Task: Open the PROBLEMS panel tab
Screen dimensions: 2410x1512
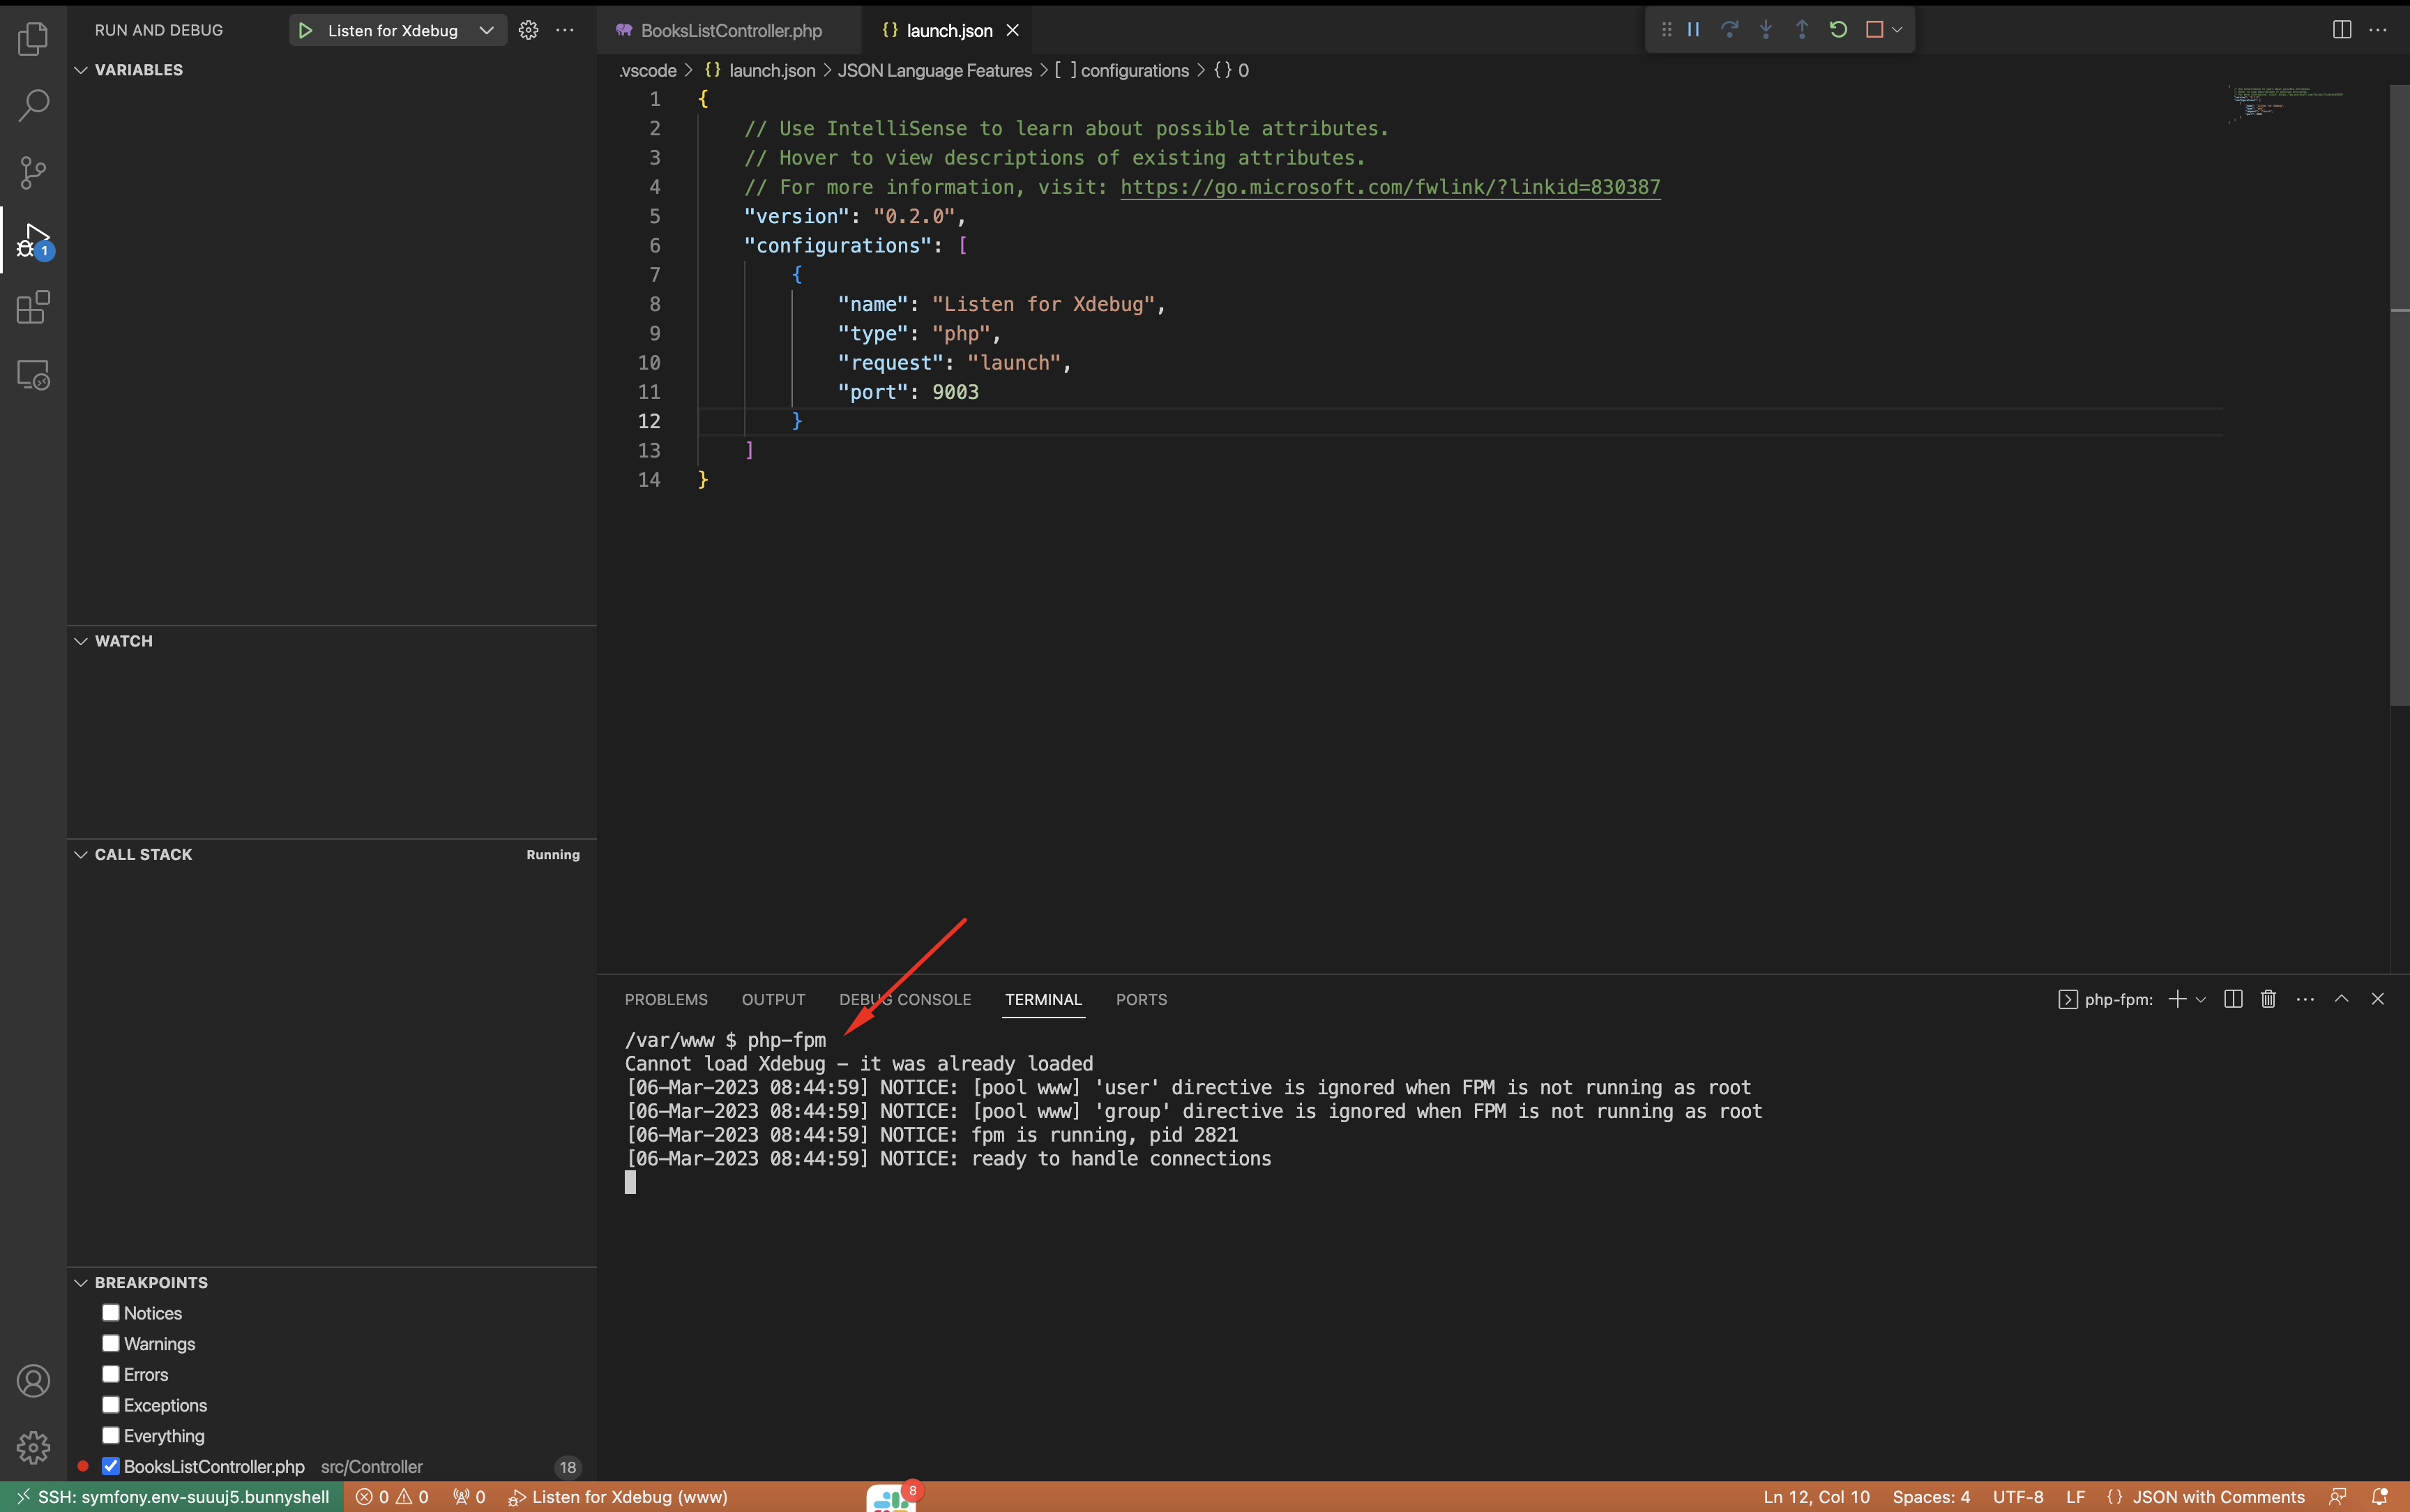Action: pyautogui.click(x=666, y=1000)
